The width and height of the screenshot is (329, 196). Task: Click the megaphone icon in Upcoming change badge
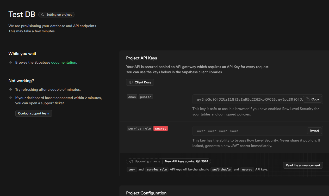[131, 161]
